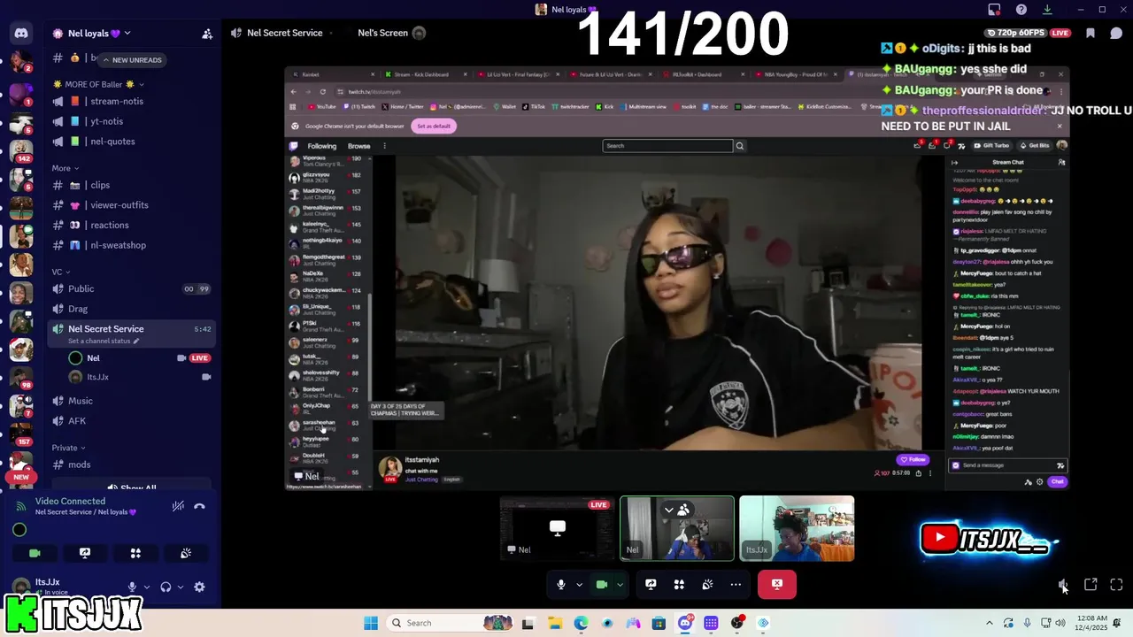Viewport: 1133px width, 637px height.
Task: Open output device options in user panel
Action: 181,587
